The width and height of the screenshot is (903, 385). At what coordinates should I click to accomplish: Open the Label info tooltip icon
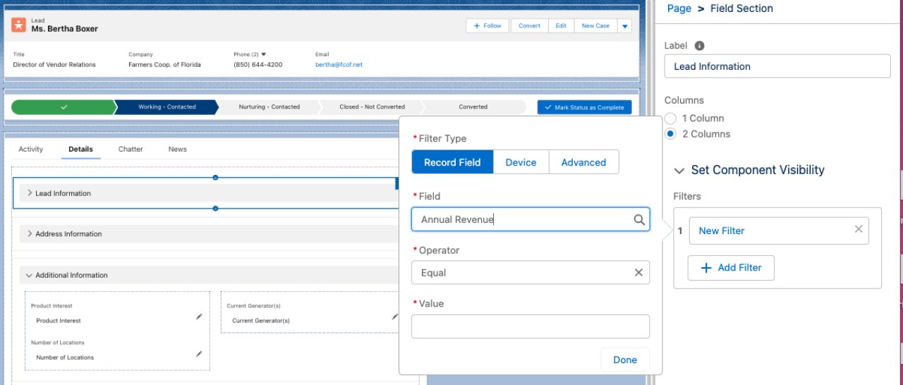[699, 46]
